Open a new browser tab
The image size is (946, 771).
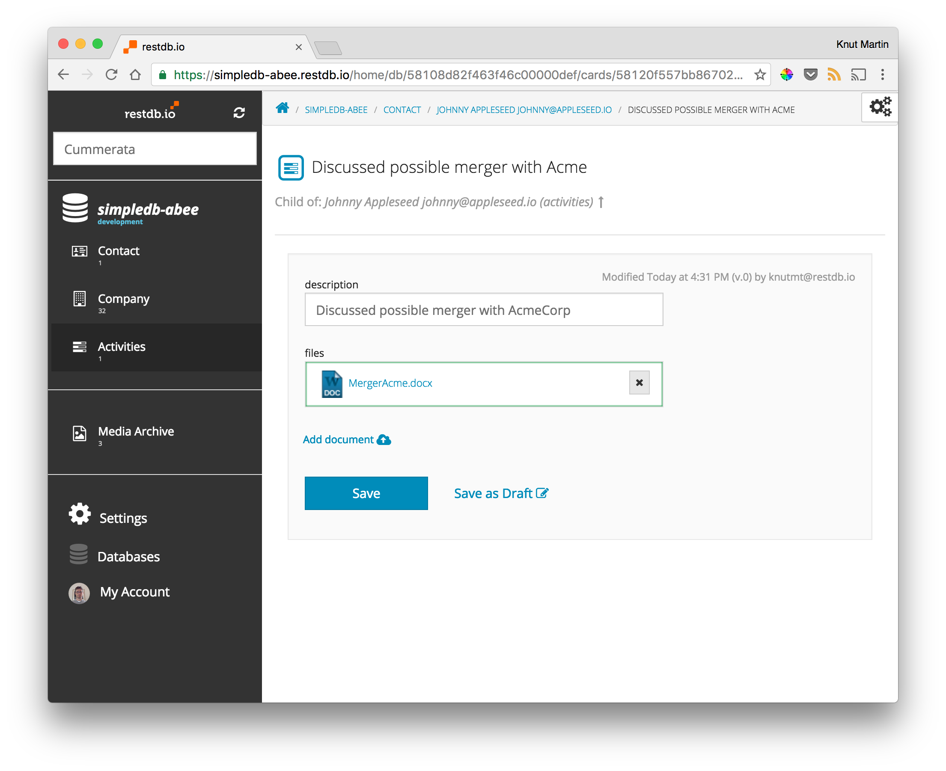point(328,47)
